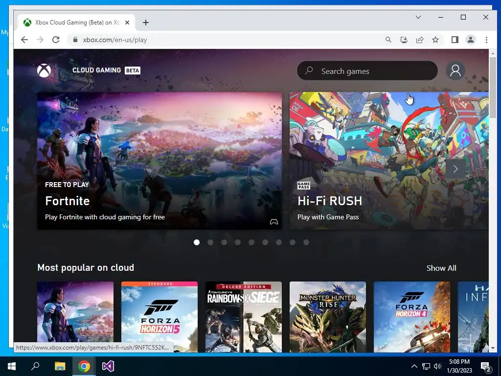This screenshot has width=501, height=376.
Task: Click the controller icon on Fortnite banner
Action: (274, 222)
